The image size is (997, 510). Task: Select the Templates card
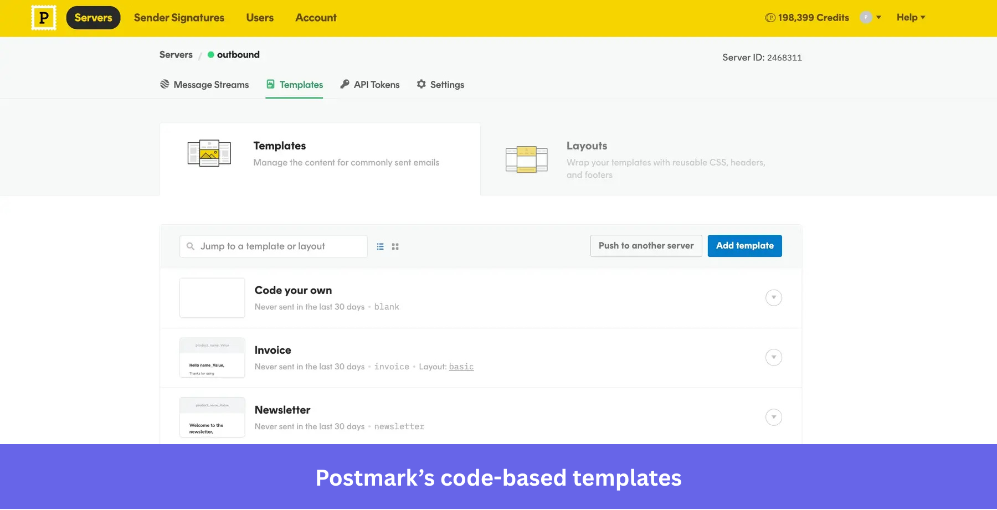click(x=320, y=159)
